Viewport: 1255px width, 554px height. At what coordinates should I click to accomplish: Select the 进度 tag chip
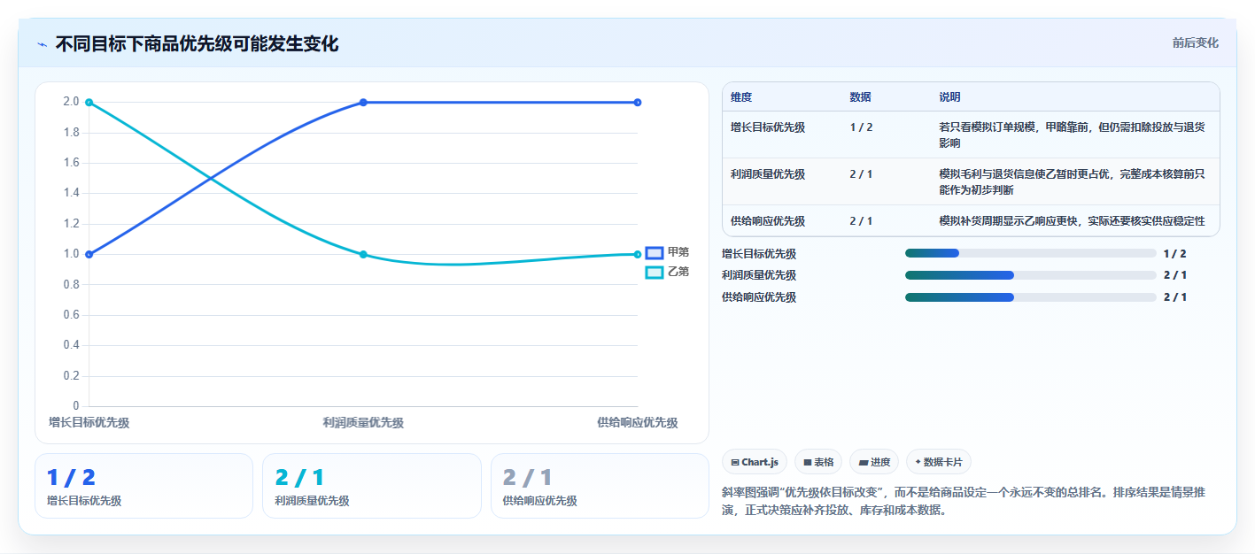pos(873,462)
